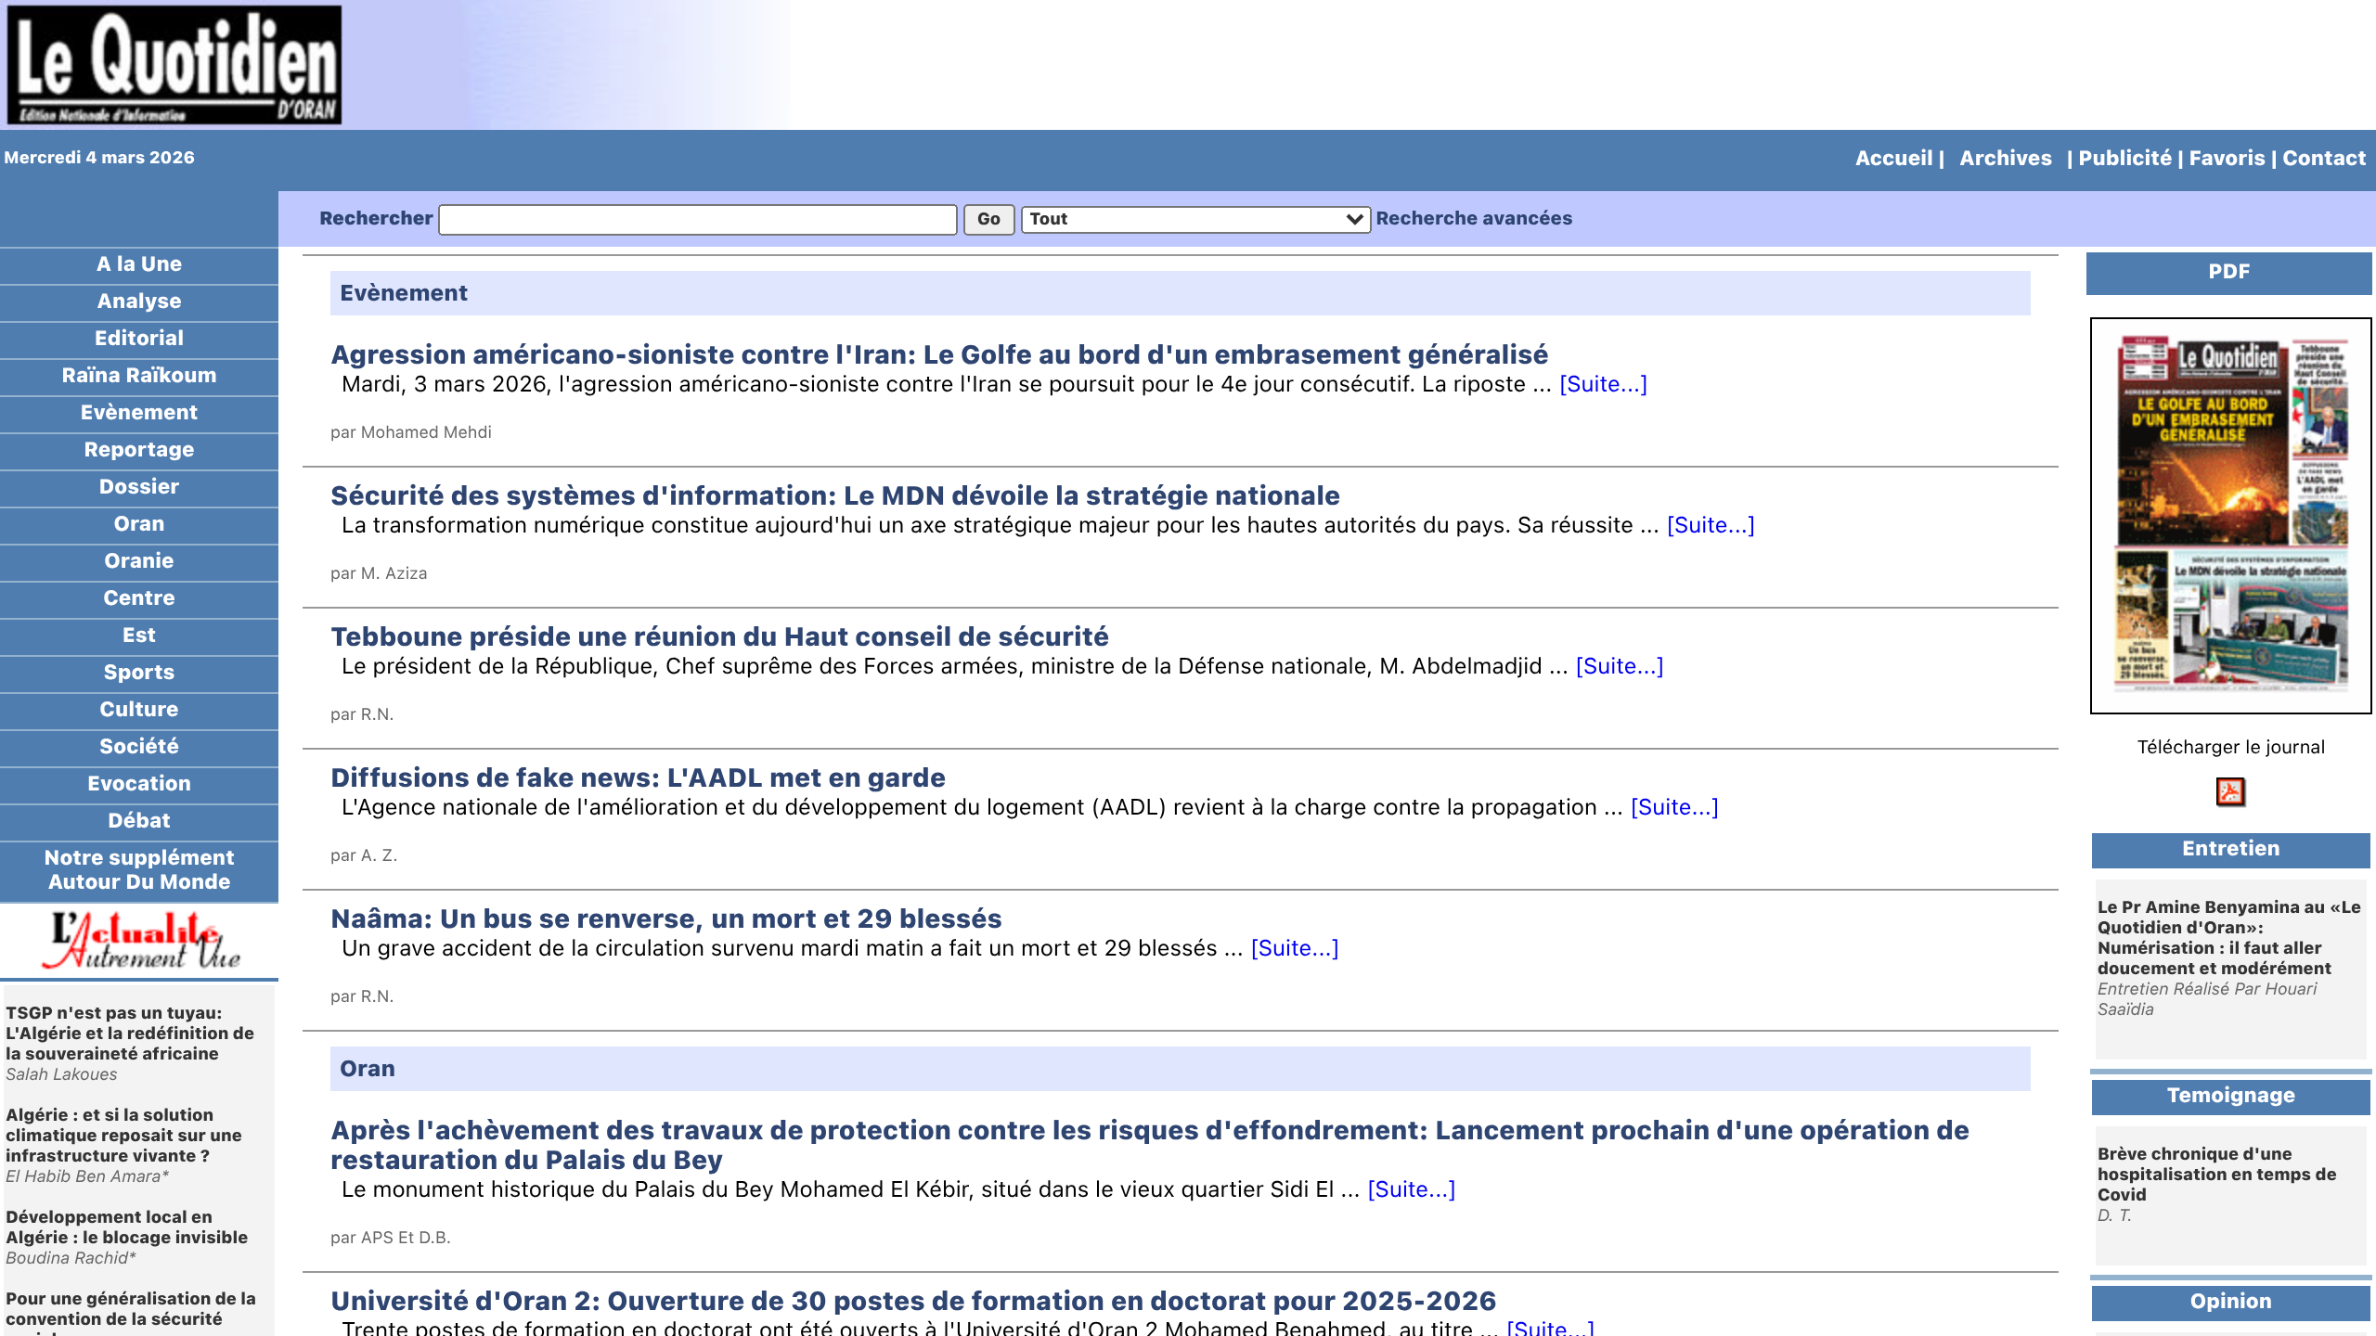Open the Tout search category dropdown

(1194, 219)
